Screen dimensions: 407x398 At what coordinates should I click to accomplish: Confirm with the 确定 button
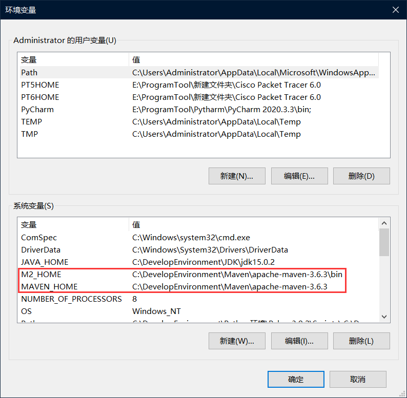click(x=296, y=379)
